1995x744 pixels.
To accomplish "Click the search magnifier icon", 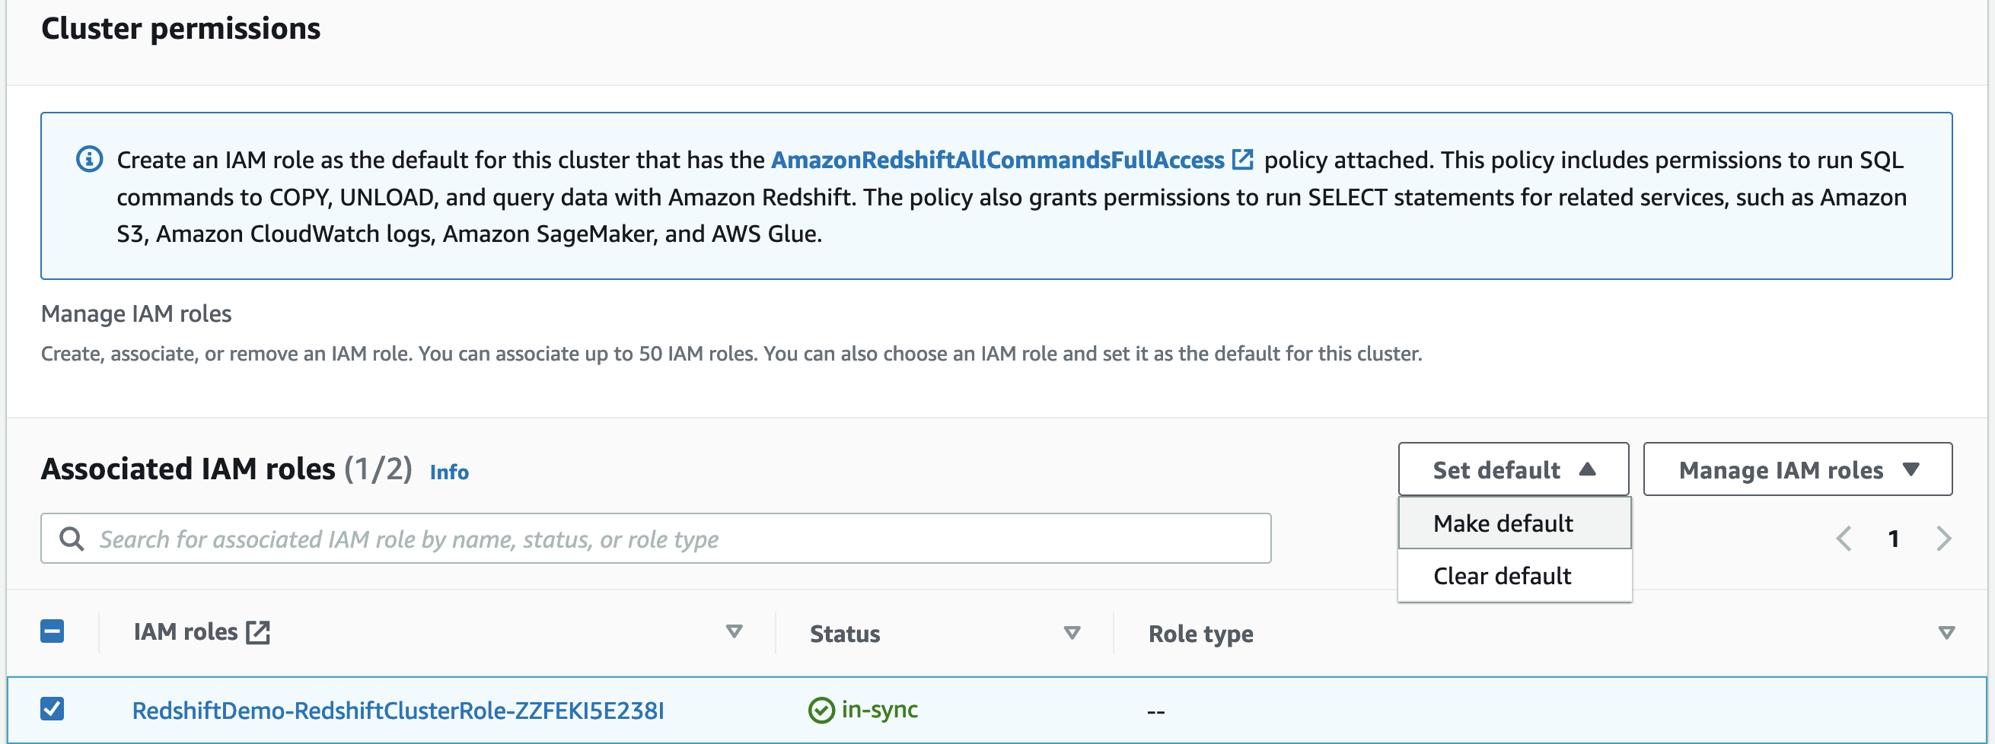I will point(72,539).
